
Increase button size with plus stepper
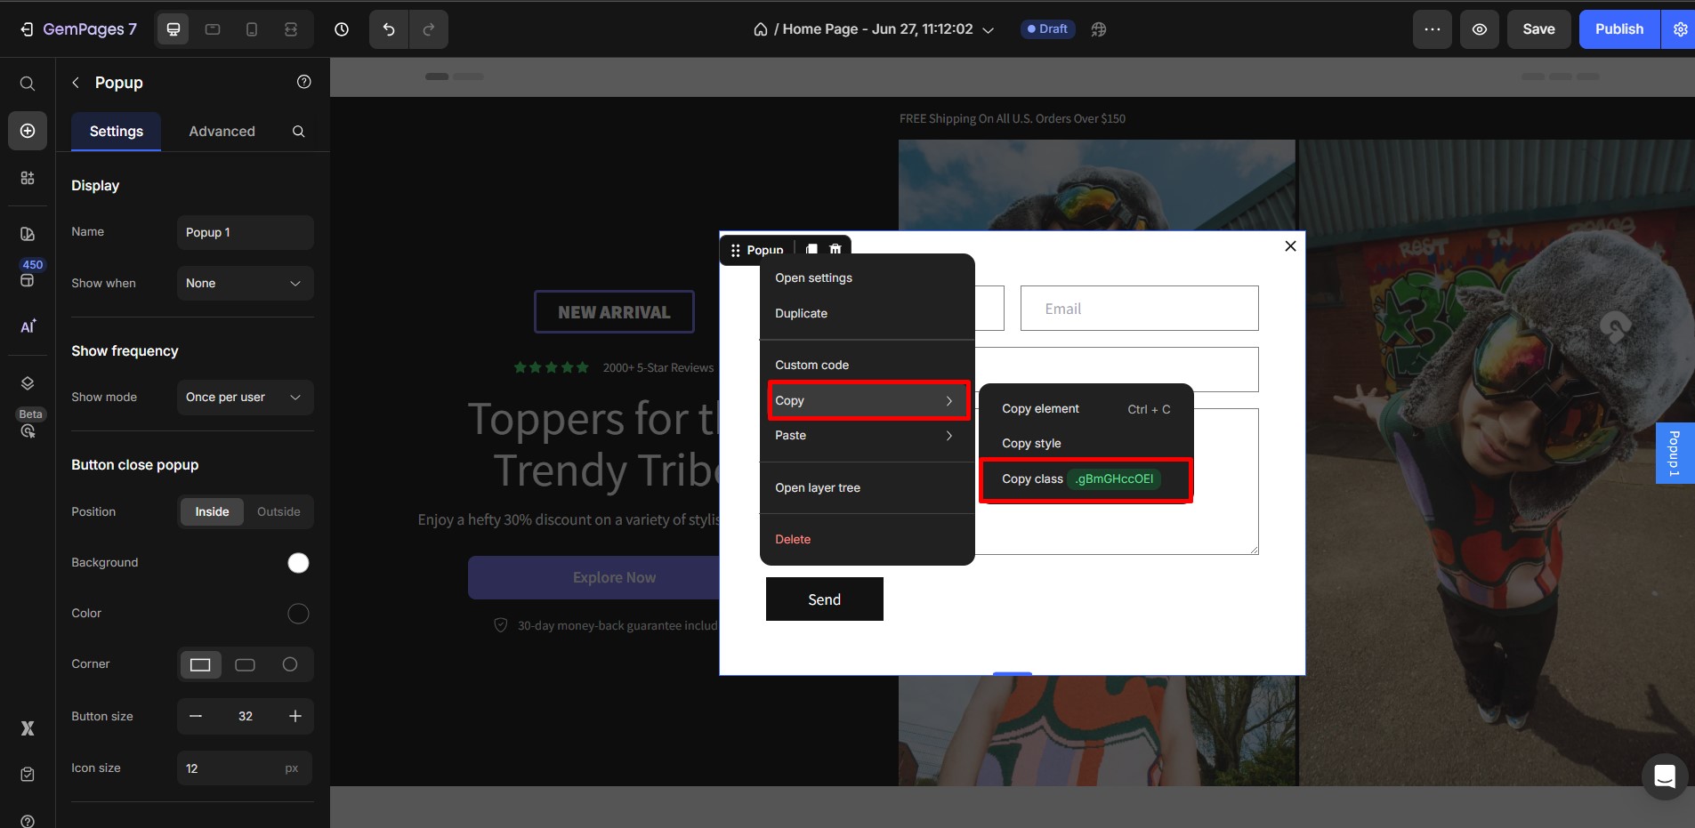[295, 716]
